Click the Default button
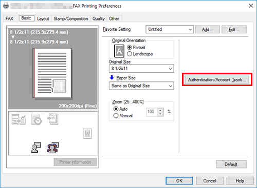The image size is (257, 188). [x=231, y=164]
